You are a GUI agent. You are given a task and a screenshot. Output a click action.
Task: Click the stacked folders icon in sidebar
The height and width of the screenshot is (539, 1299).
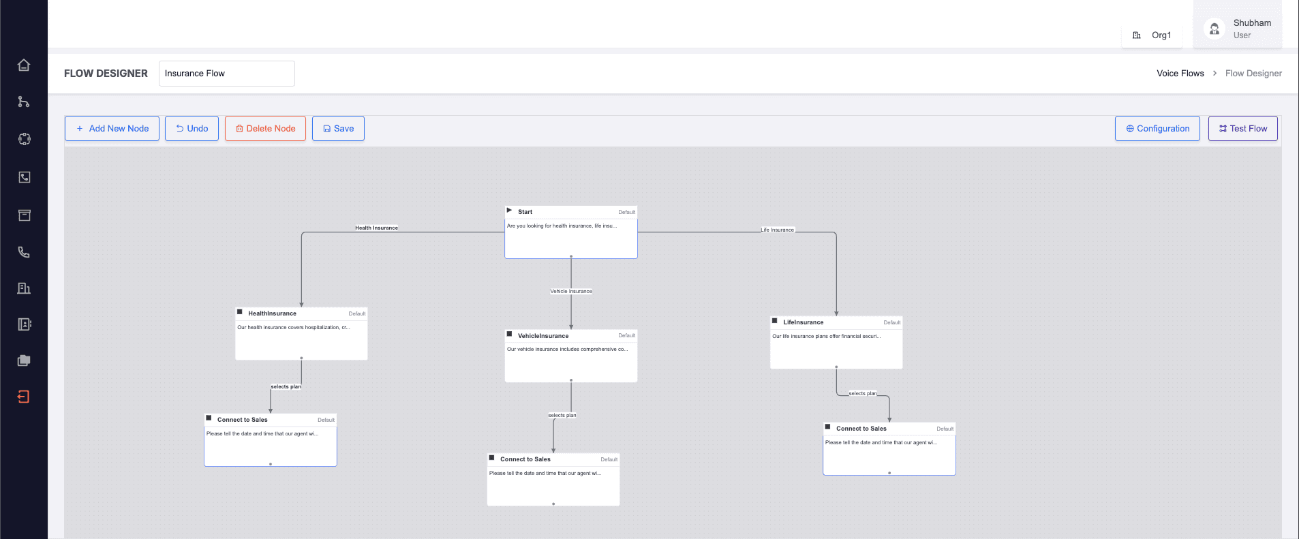(x=24, y=360)
